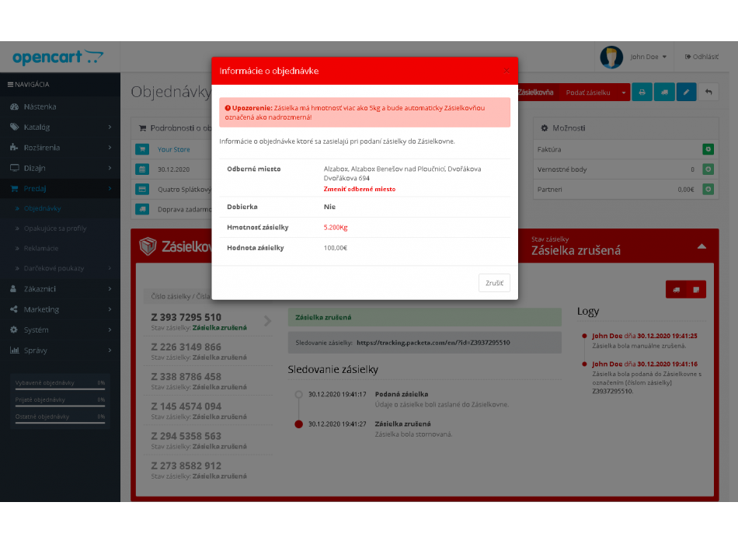
Task: Click the Zmeniť odberné miesto link
Action: (x=360, y=189)
